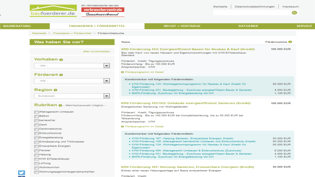Open KfW-Förderung 455 Zuschuss link
Viewport: 315px width, 177px height.
click(x=187, y=151)
